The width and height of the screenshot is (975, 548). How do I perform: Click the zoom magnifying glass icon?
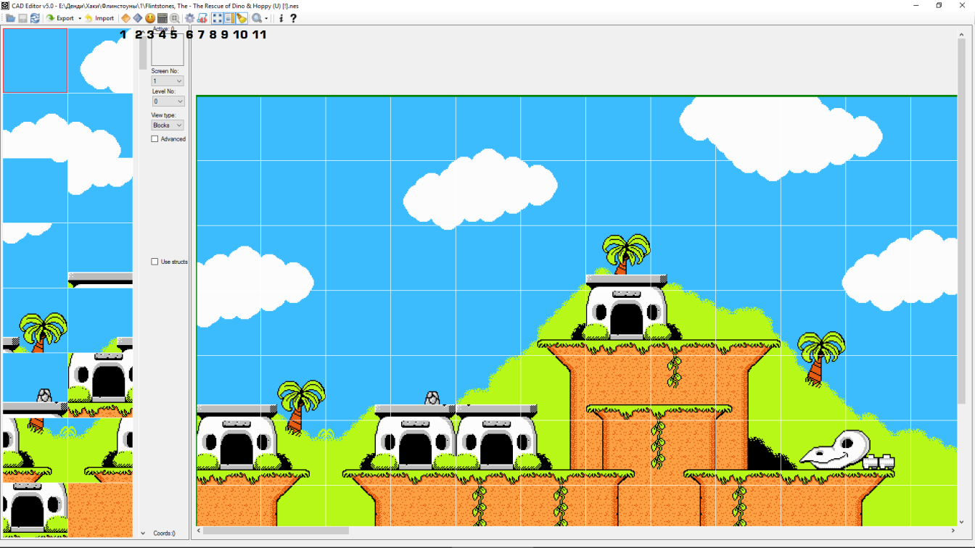[256, 18]
